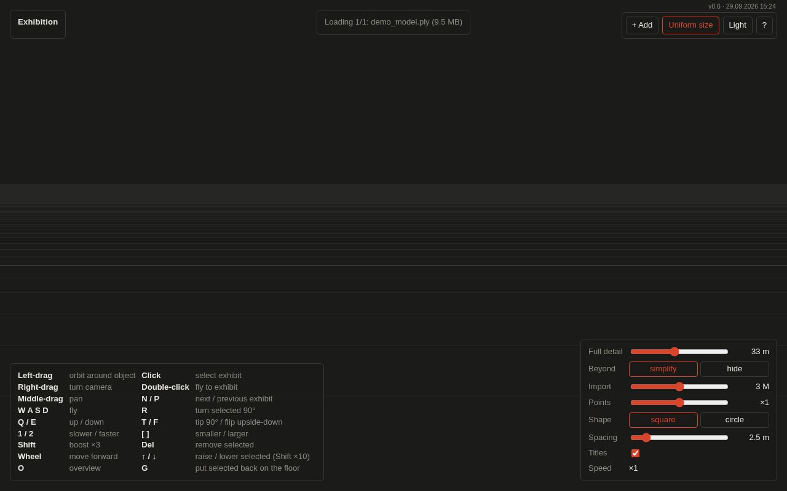Toggle the Uniform size button
This screenshot has height=491, width=787.
tap(690, 25)
